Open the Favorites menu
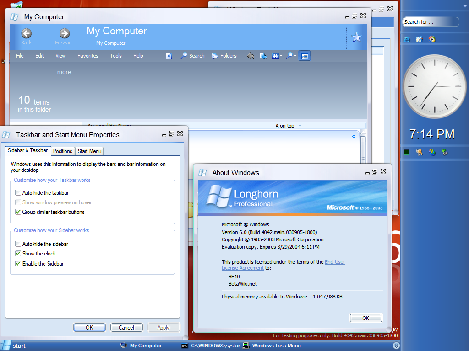 click(x=87, y=56)
